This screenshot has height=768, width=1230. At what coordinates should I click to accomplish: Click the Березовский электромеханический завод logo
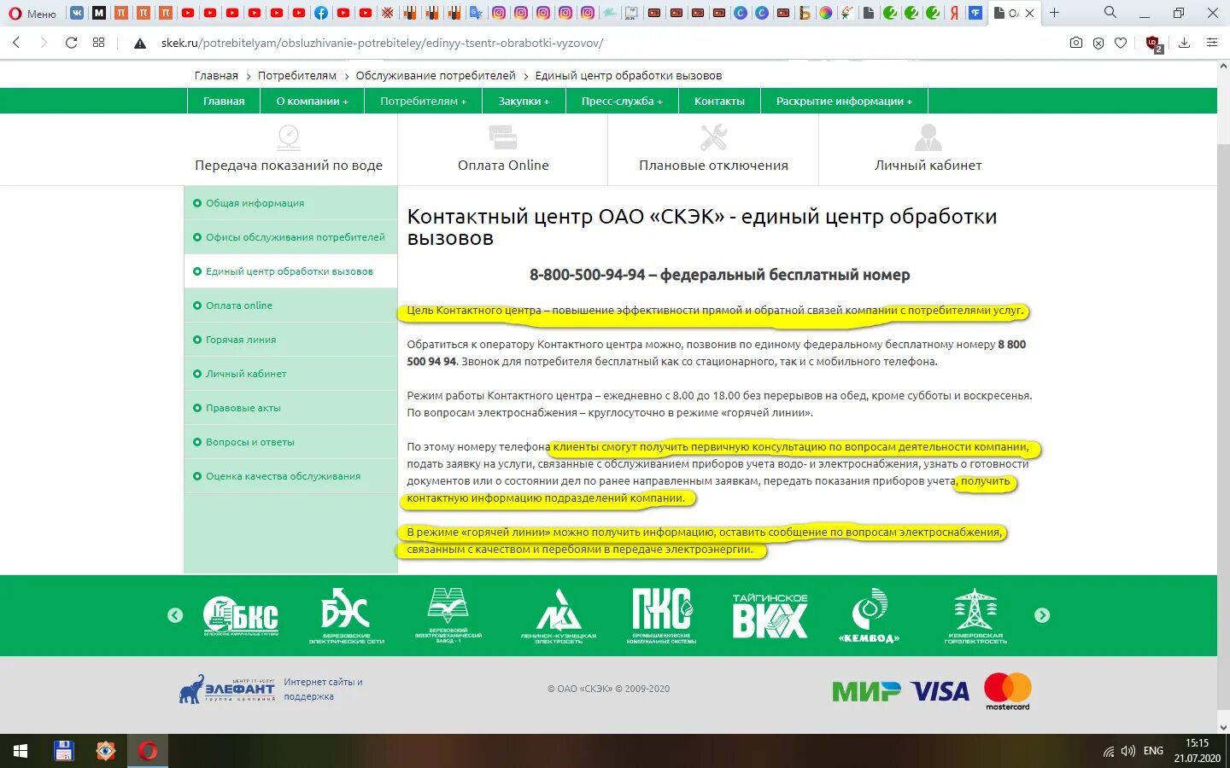[448, 615]
